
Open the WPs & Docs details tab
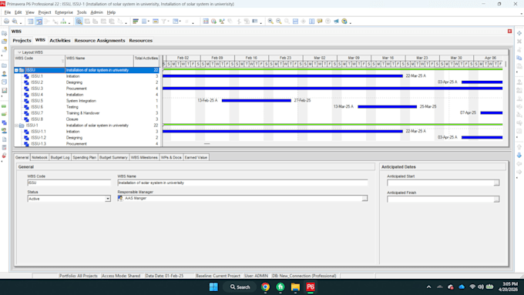pyautogui.click(x=171, y=157)
